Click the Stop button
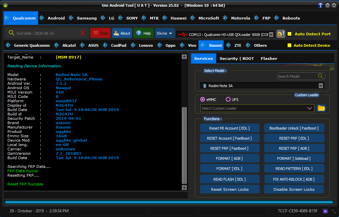The image size is (339, 217). (100, 33)
